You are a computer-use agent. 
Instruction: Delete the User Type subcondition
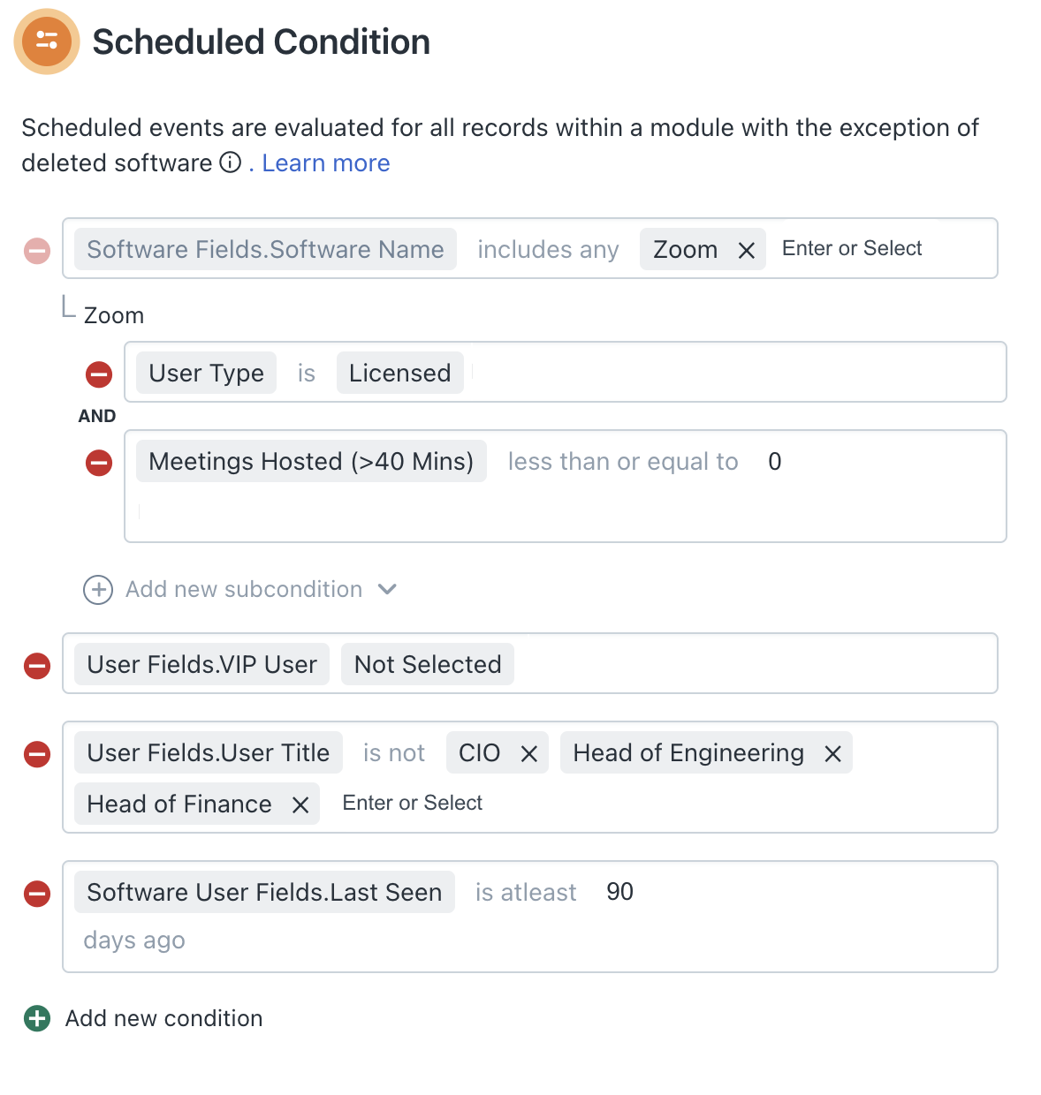(x=99, y=374)
